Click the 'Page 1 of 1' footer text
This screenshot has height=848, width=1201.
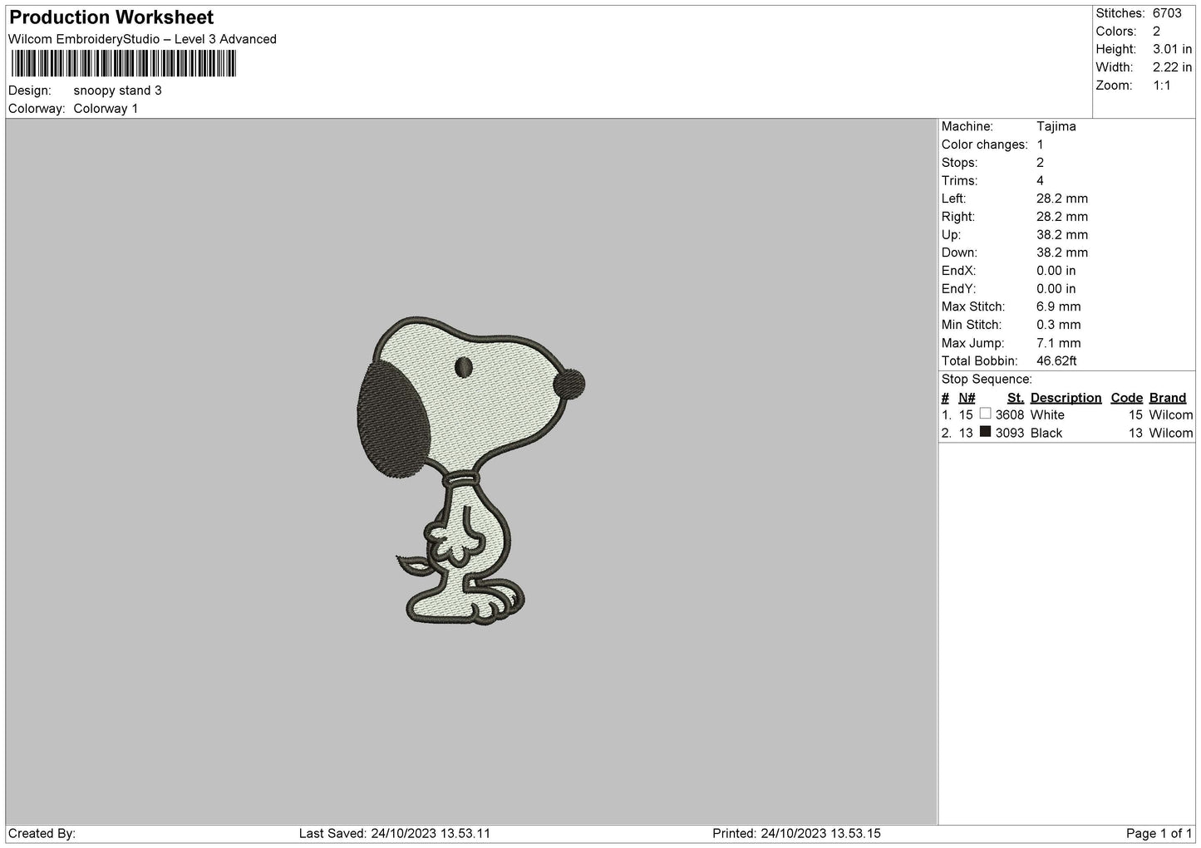[x=1159, y=834]
